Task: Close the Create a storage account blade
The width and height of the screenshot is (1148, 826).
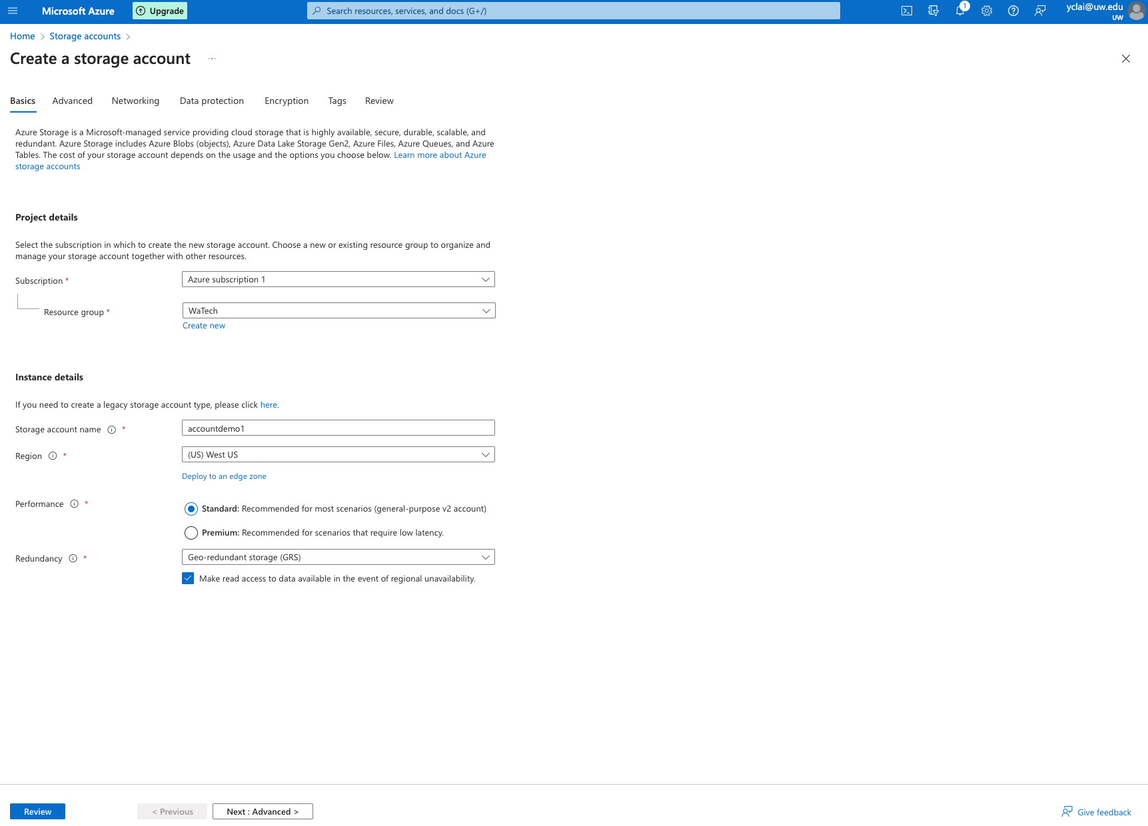Action: point(1126,59)
